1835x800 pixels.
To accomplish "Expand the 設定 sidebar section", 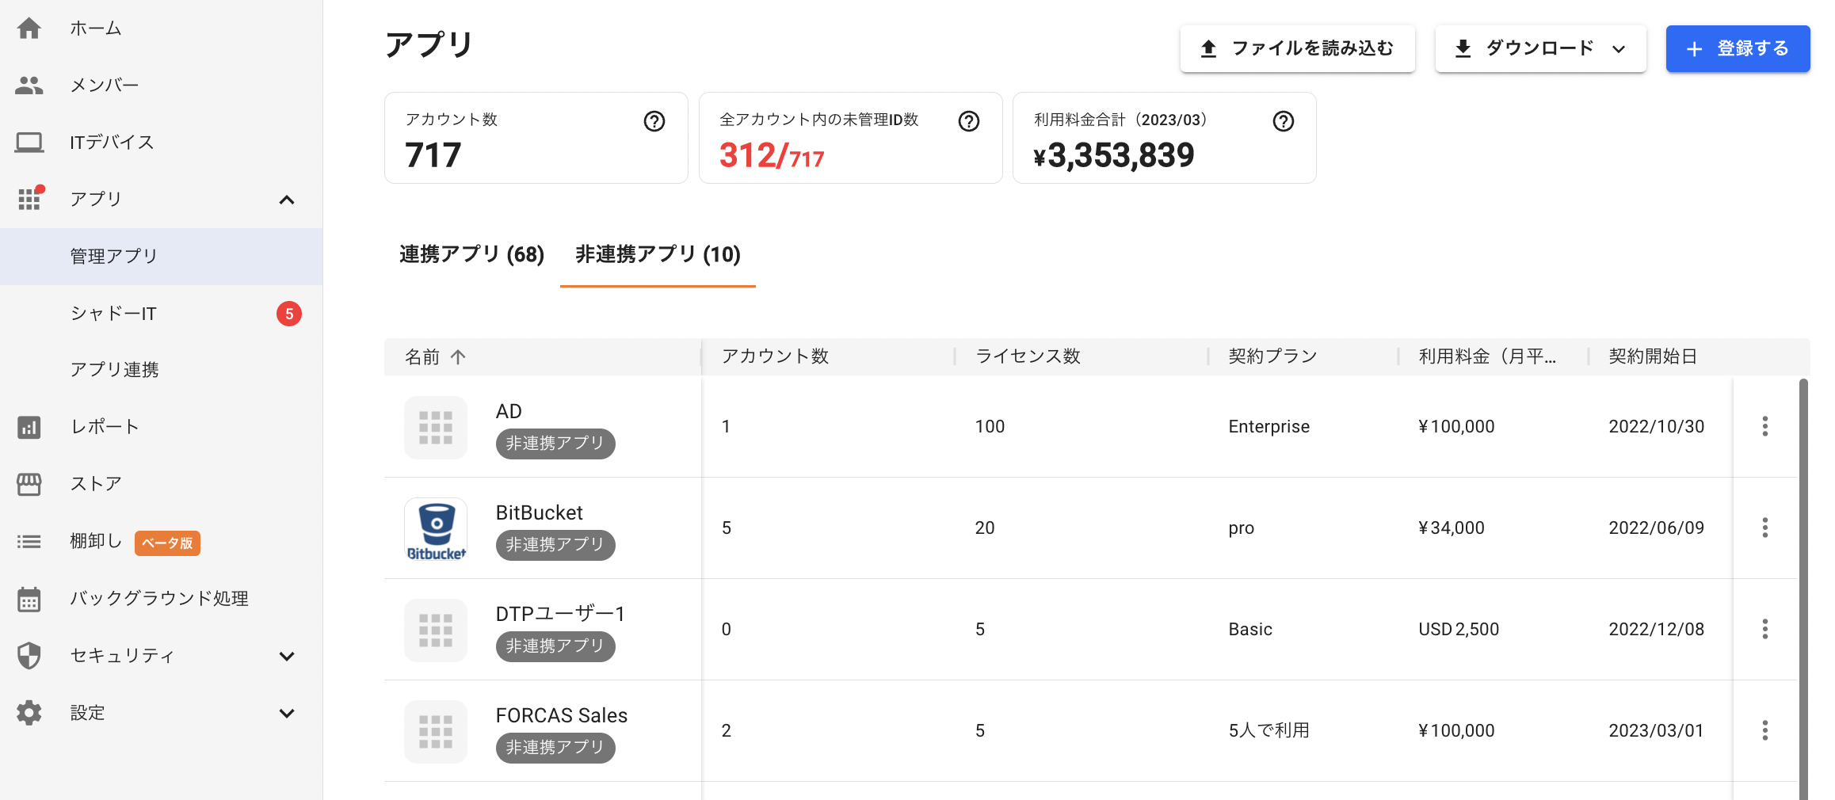I will (x=287, y=713).
